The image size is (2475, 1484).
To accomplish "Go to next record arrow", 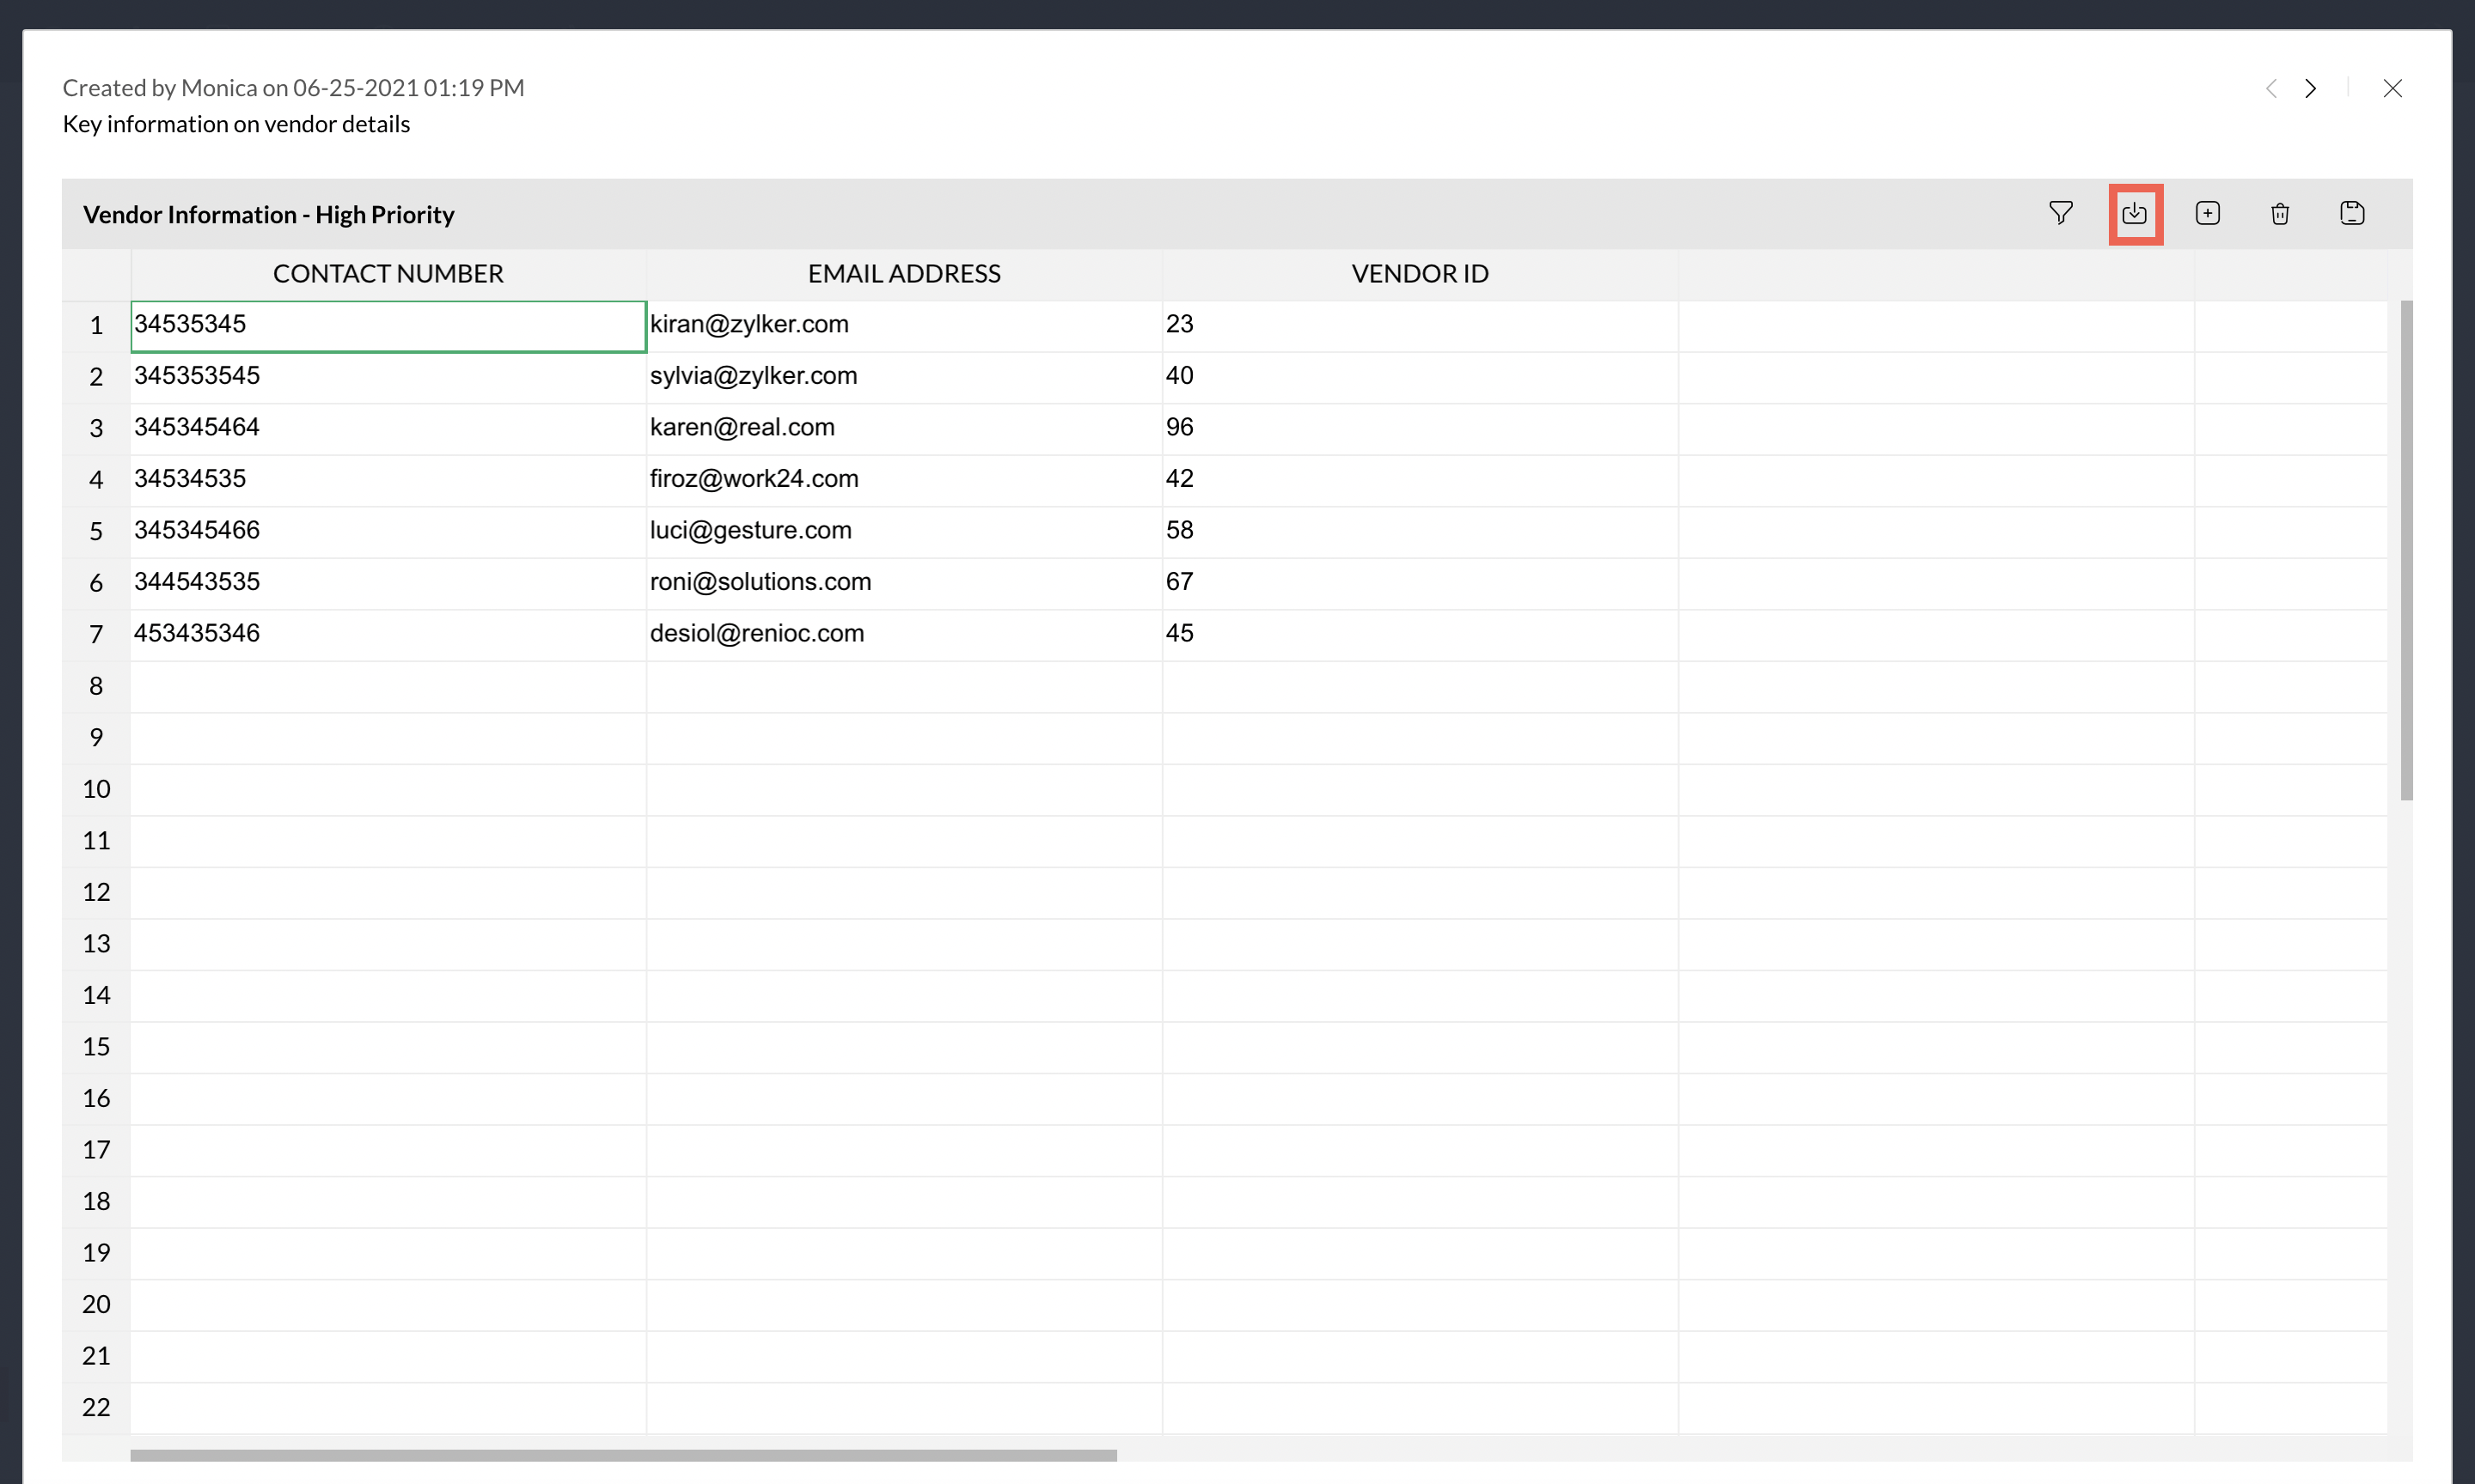I will tap(2309, 88).
